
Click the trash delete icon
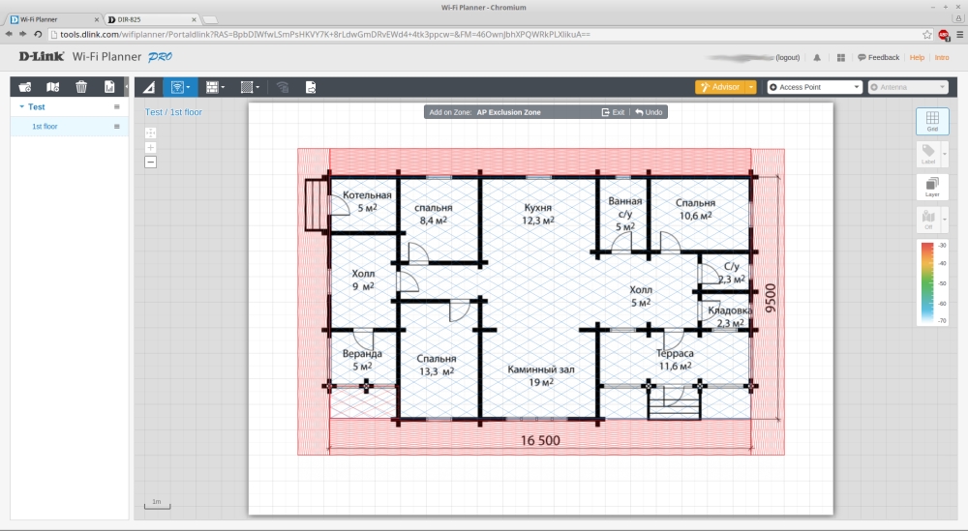click(x=81, y=87)
